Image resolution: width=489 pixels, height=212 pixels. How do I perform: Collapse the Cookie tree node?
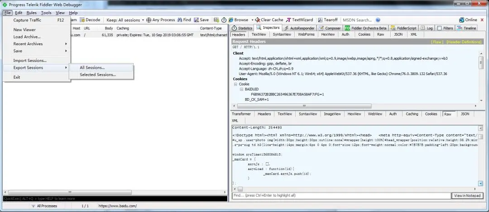click(x=235, y=84)
